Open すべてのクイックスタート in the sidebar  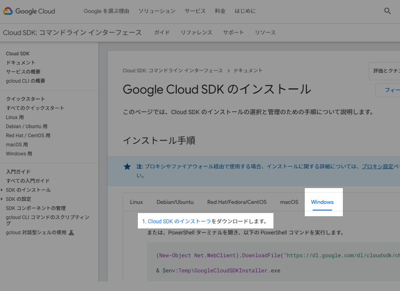pos(35,108)
